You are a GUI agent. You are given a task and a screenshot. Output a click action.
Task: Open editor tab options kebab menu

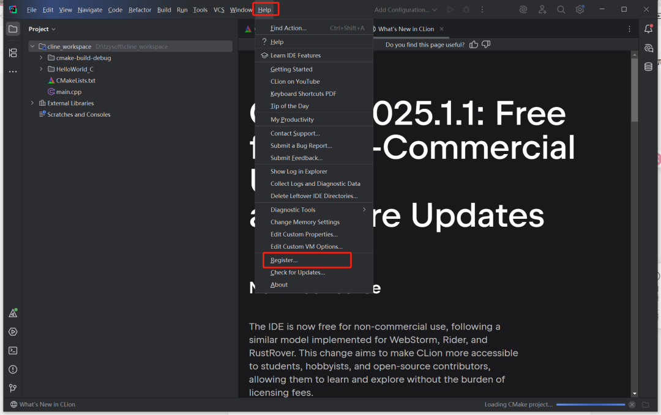(629, 29)
